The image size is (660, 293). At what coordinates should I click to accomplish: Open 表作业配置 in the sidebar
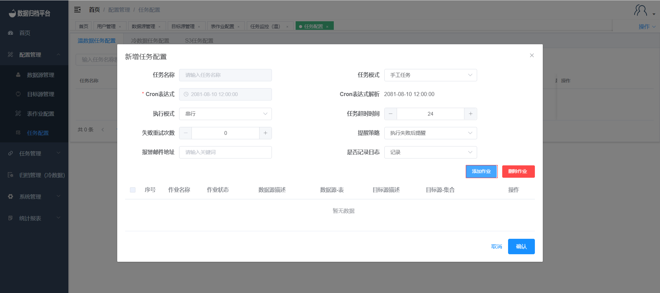click(41, 114)
